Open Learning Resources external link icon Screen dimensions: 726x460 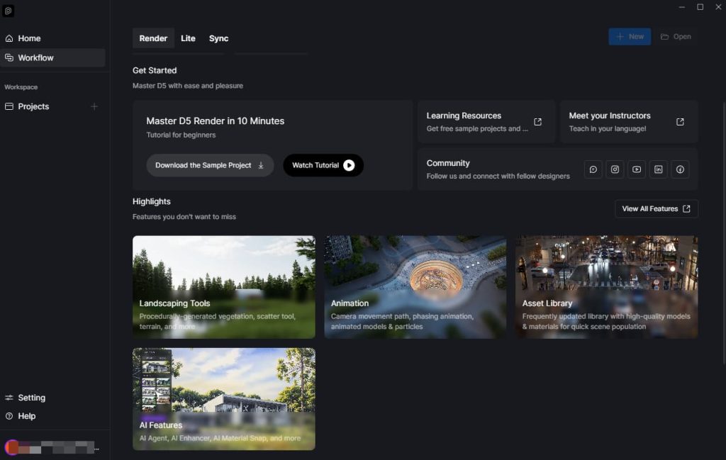click(x=537, y=122)
